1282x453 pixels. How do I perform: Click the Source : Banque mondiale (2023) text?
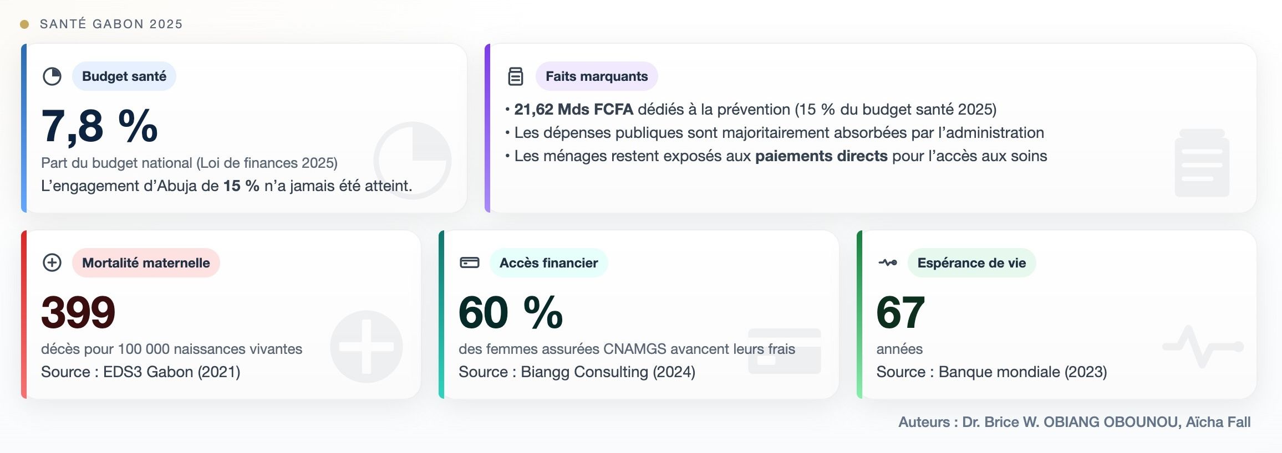(x=991, y=372)
